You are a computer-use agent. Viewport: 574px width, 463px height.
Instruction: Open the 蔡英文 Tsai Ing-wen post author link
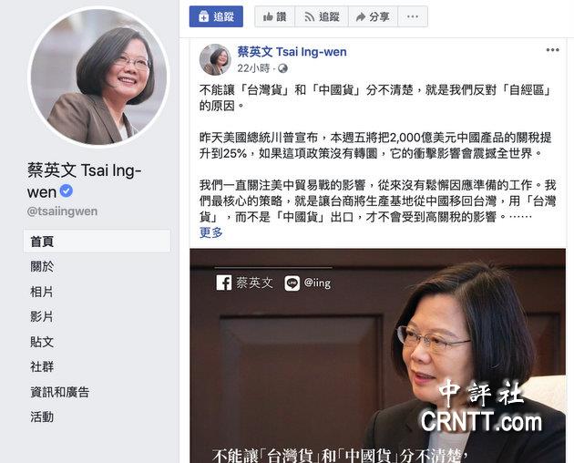tap(292, 52)
